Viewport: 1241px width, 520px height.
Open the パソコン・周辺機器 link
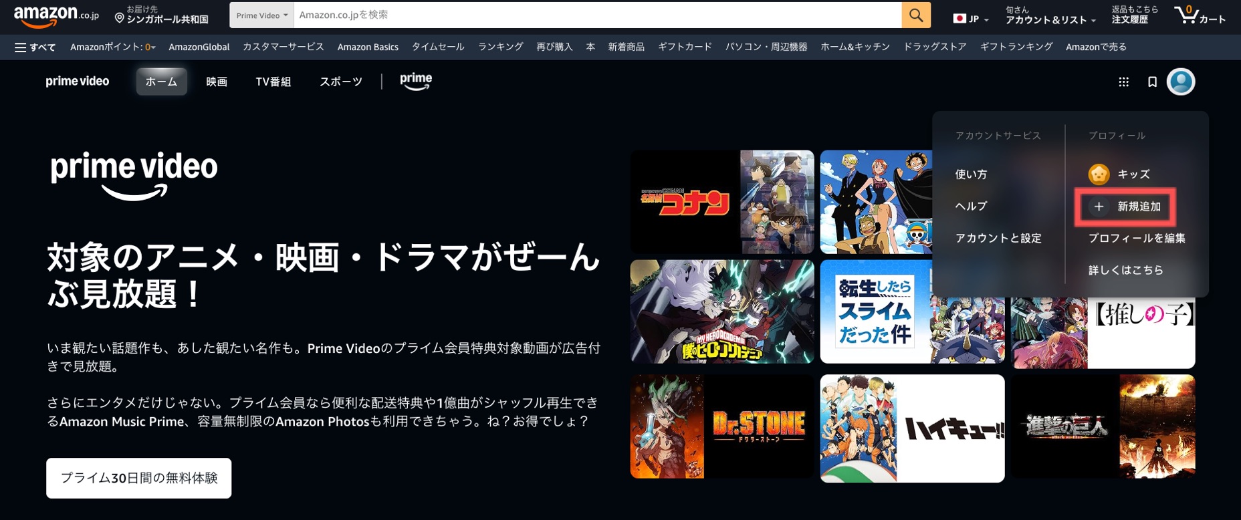(x=766, y=47)
